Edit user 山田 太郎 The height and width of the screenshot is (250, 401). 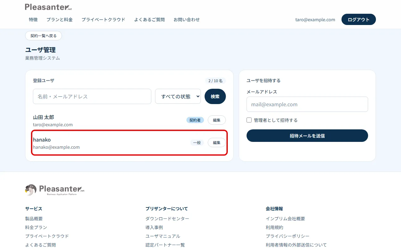click(217, 120)
